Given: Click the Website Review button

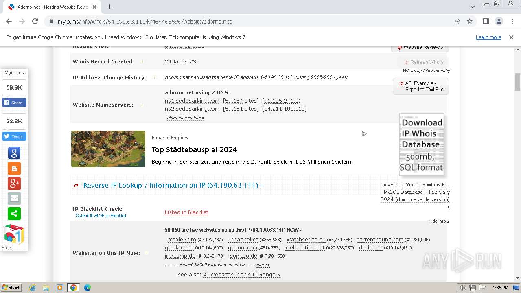Looking at the screenshot, I should (x=420, y=47).
